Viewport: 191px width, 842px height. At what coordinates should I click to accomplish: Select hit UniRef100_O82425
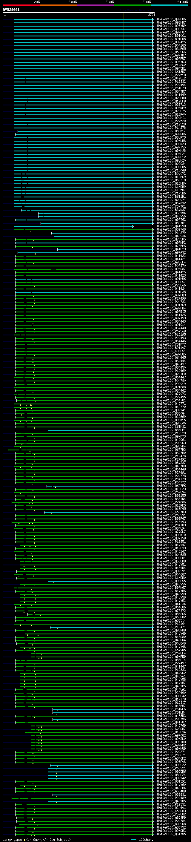[x=171, y=42]
